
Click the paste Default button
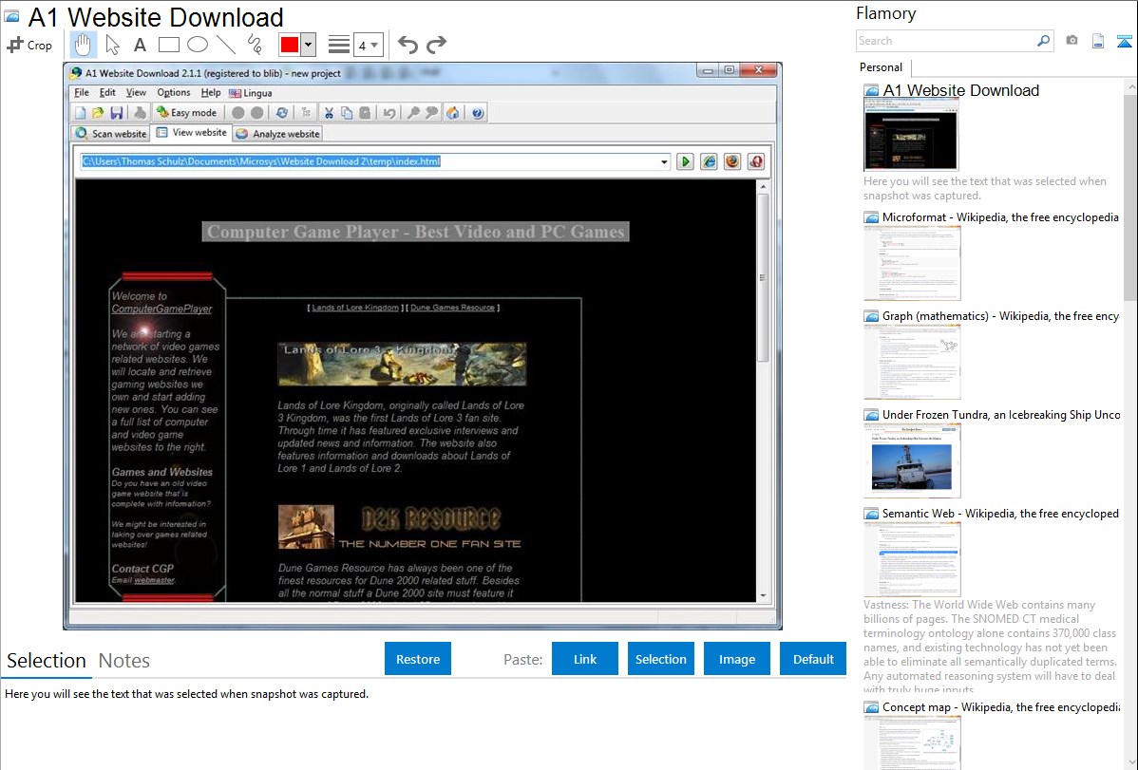click(813, 659)
